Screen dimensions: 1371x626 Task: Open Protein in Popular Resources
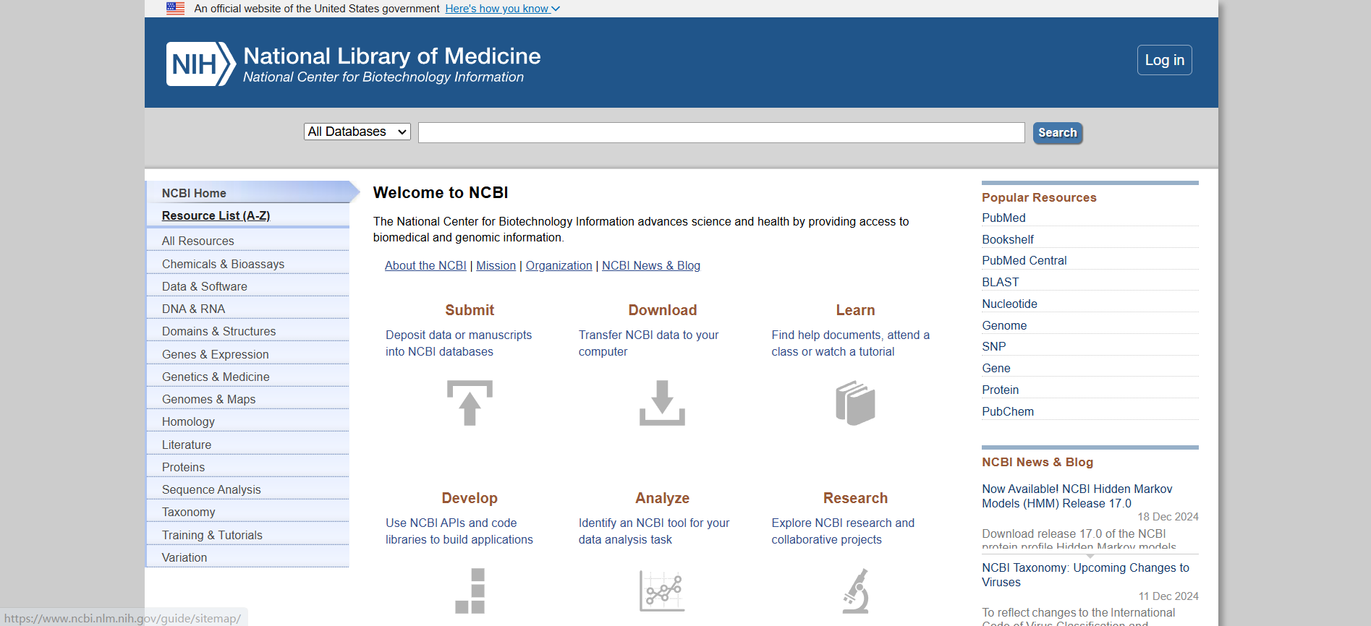tap(1001, 390)
